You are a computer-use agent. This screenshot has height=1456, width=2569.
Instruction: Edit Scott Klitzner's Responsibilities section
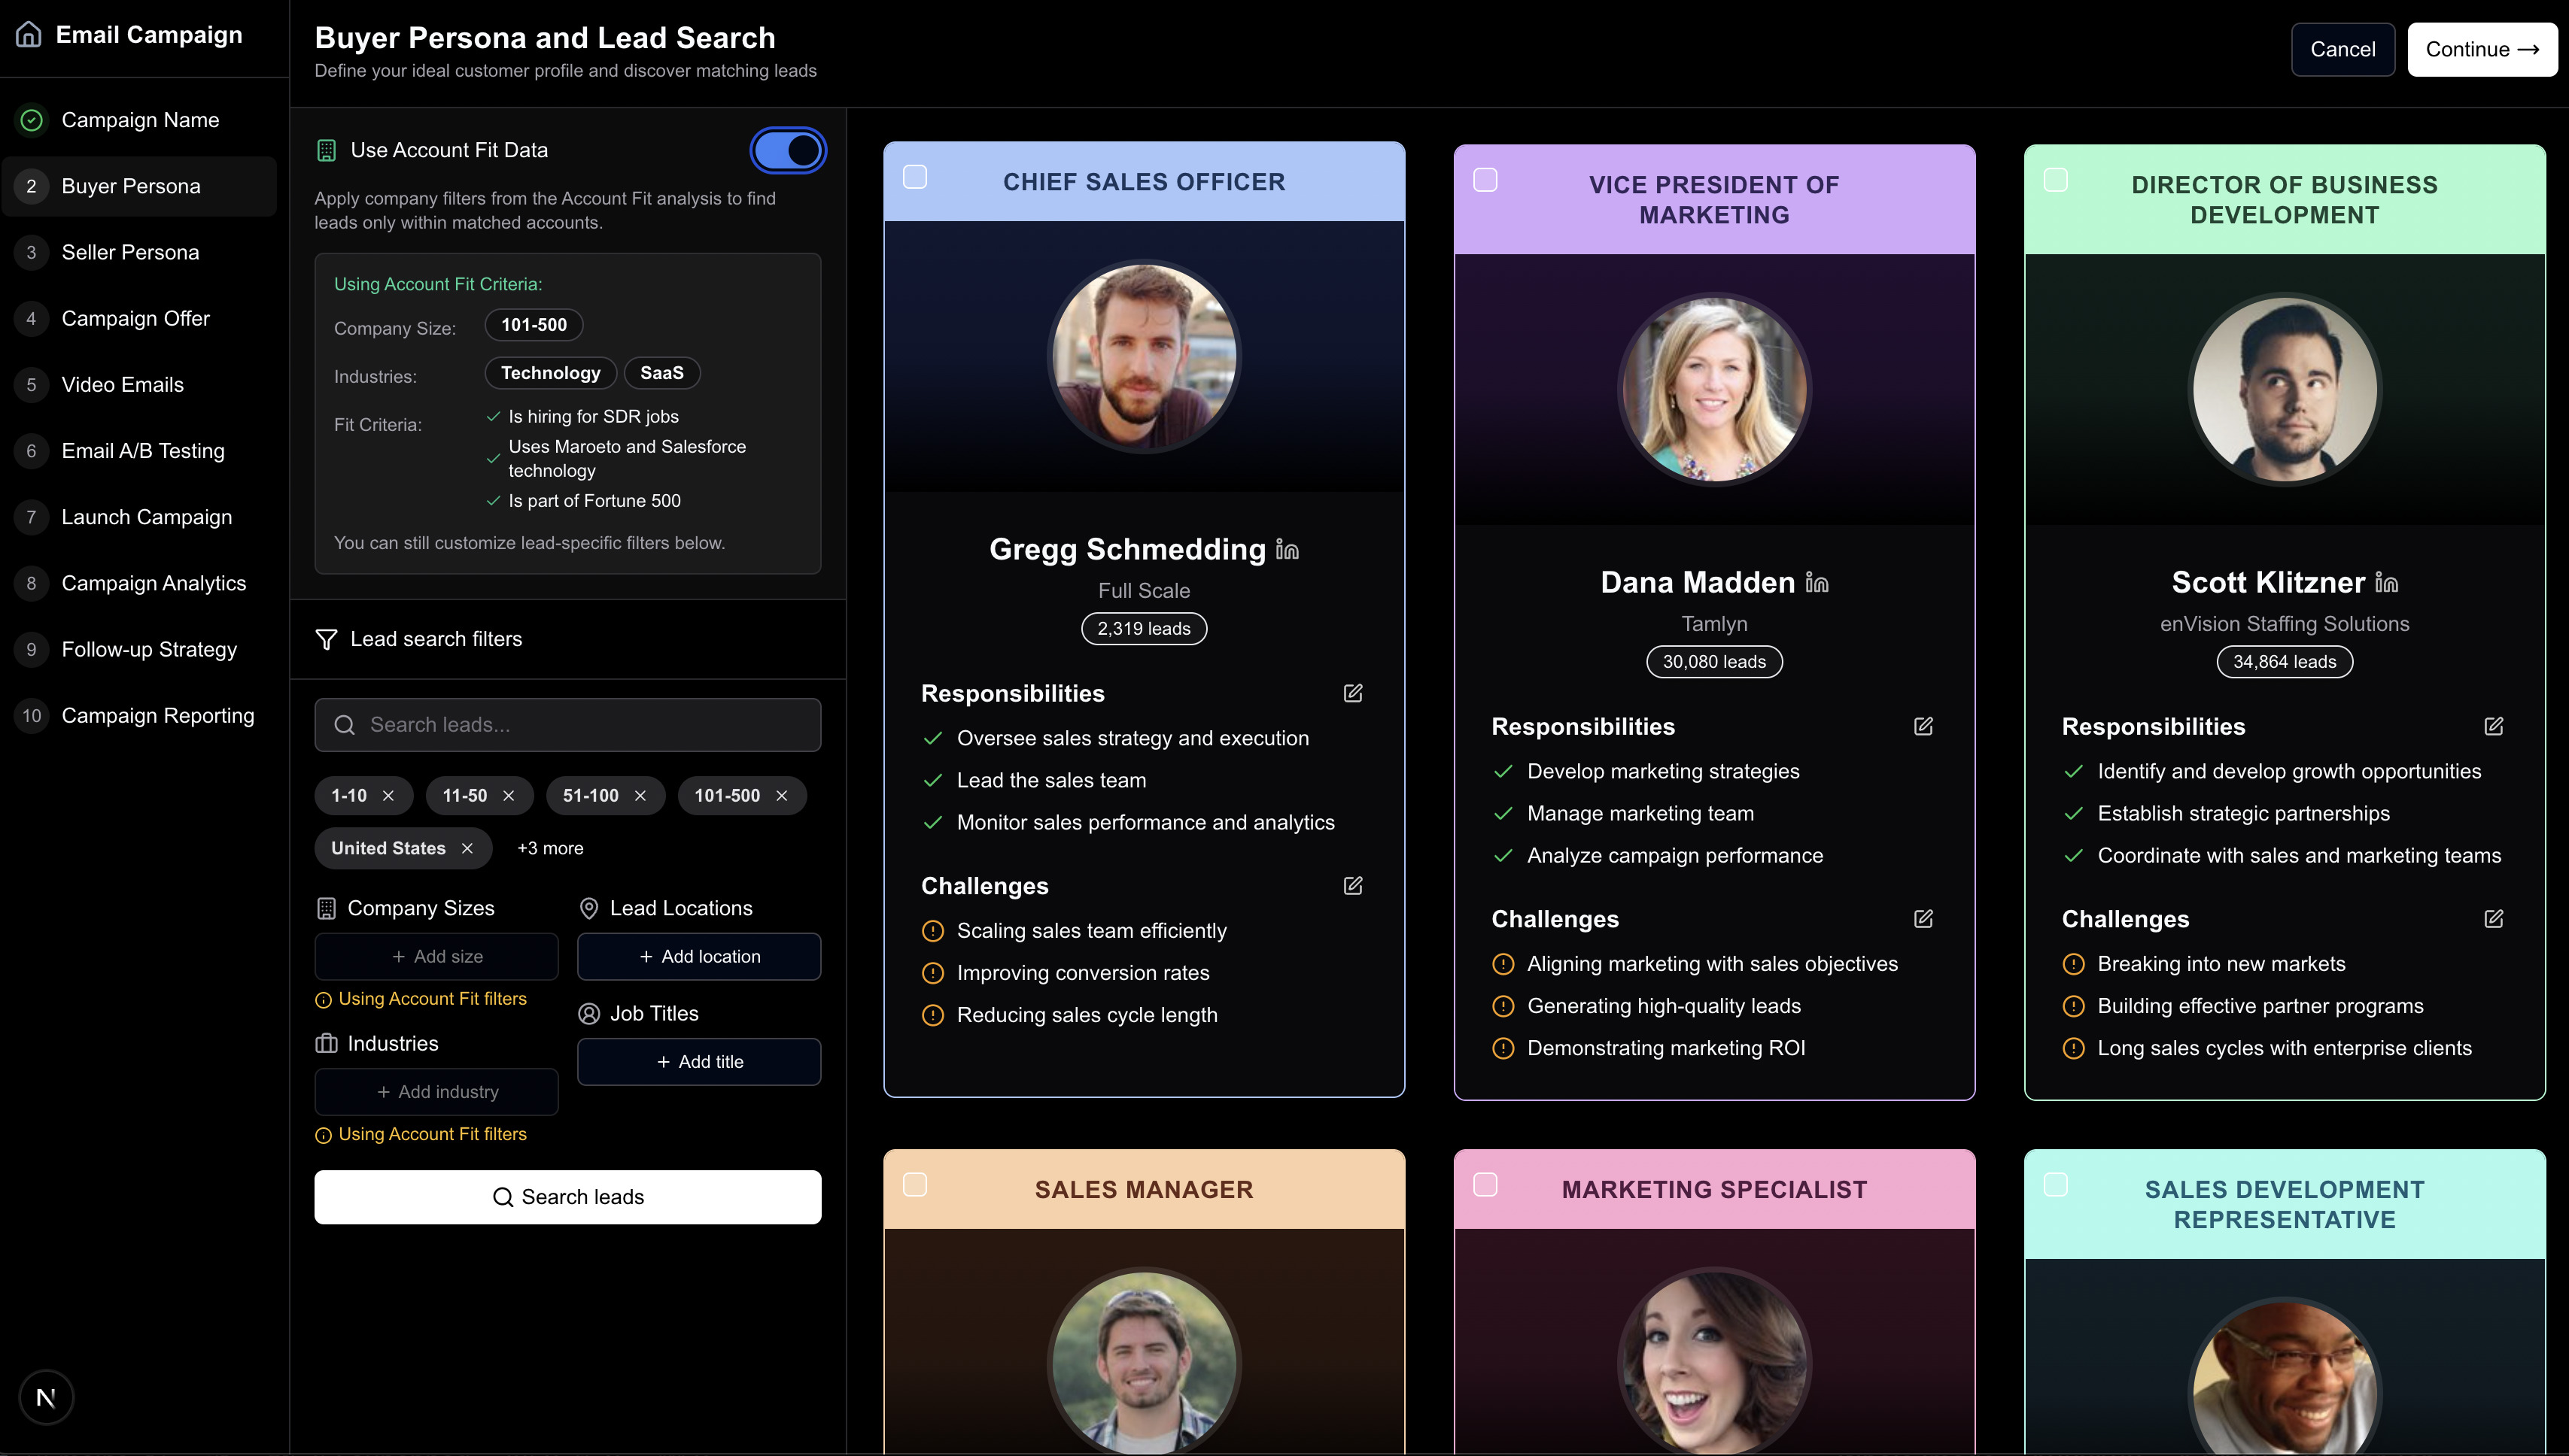[x=2493, y=726]
